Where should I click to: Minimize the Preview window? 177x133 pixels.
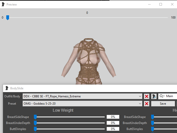point(149,5)
